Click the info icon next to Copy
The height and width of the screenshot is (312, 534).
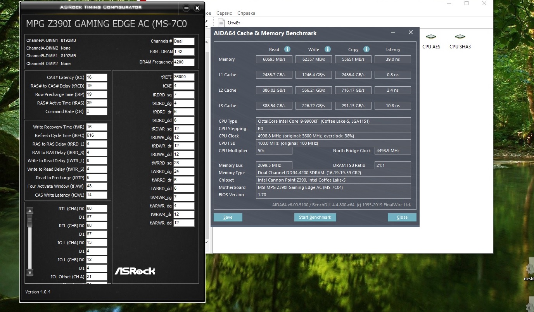pyautogui.click(x=366, y=49)
